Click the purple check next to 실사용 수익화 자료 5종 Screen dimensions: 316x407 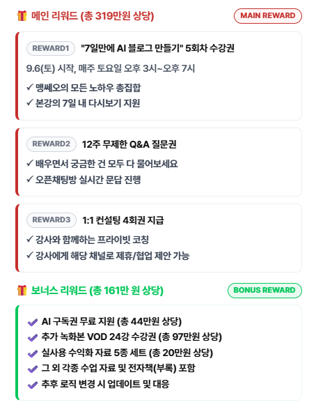33,353
